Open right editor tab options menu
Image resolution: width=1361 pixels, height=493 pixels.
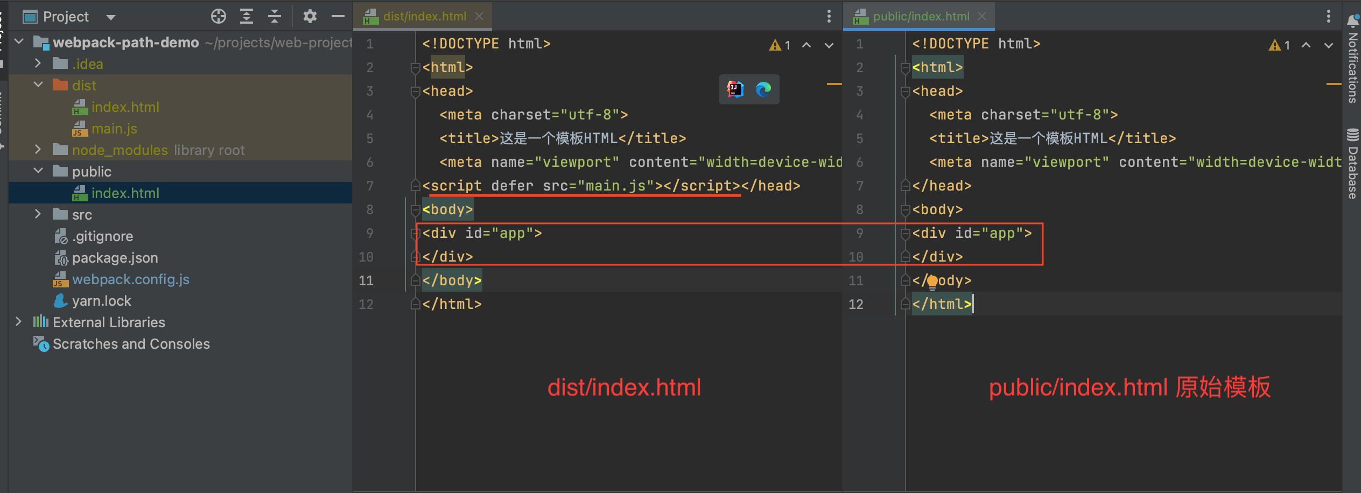[1329, 17]
